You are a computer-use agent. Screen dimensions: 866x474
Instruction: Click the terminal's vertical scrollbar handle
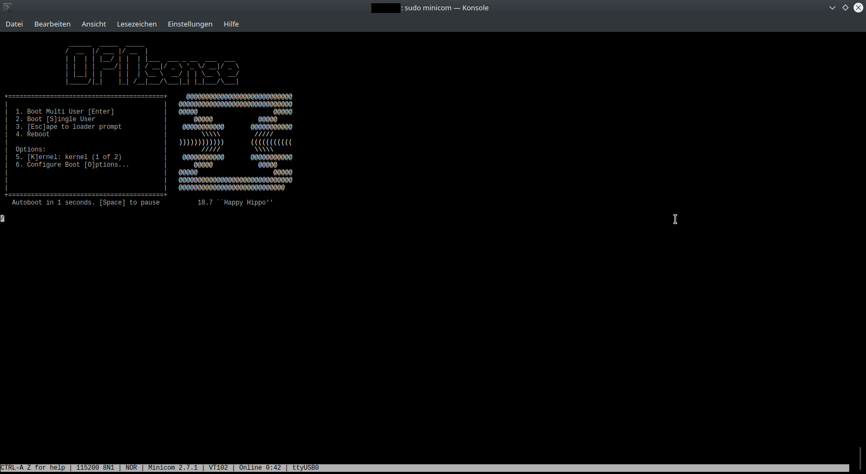[860, 458]
